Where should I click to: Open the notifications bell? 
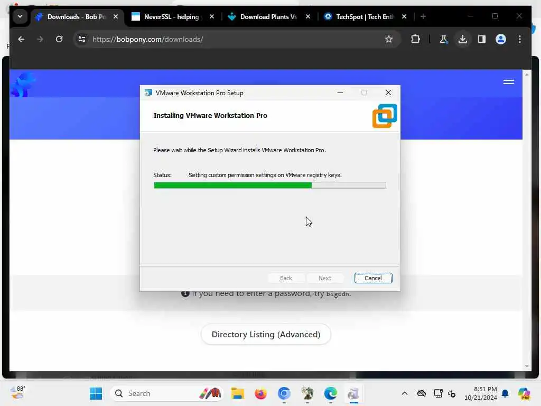[505, 393]
